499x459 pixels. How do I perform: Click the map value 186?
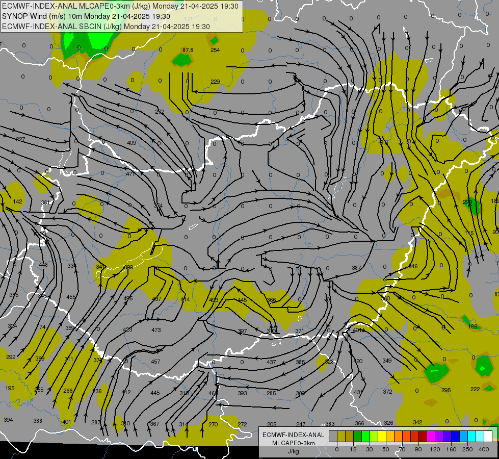point(473,326)
